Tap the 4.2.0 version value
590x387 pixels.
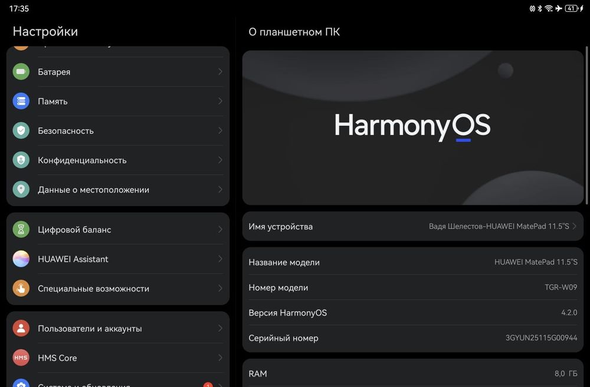569,312
